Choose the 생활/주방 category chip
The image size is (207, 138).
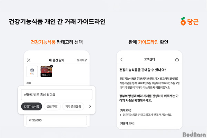click(52, 106)
